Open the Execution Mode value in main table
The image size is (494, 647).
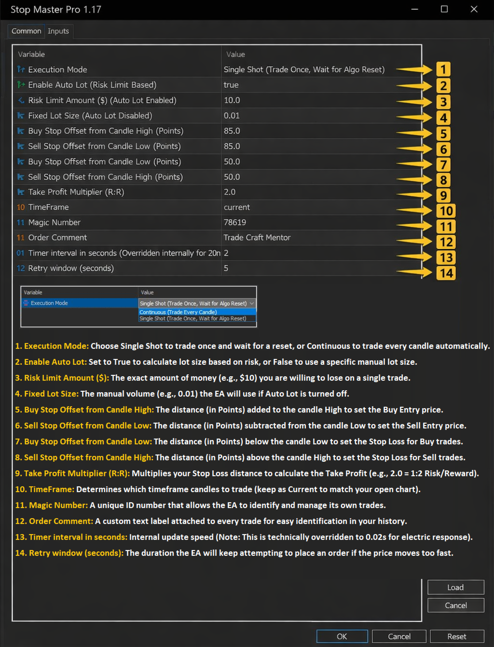304,69
